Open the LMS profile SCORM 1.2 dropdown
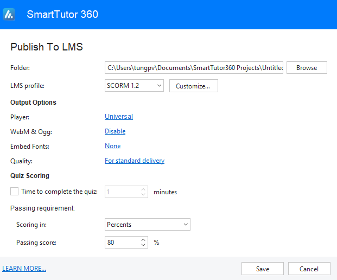Image resolution: width=337 pixels, height=280 pixels. click(134, 86)
